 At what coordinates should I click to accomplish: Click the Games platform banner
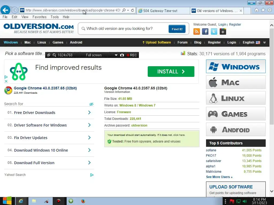click(236, 114)
